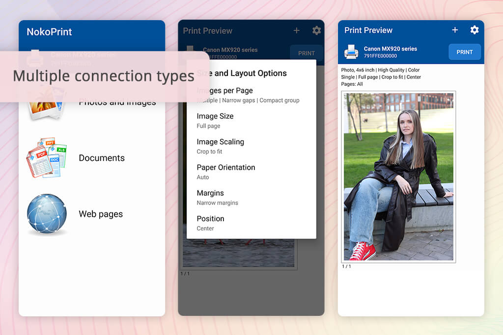Click 'Print Preview' title in middle screen
503x335 pixels.
tap(208, 31)
